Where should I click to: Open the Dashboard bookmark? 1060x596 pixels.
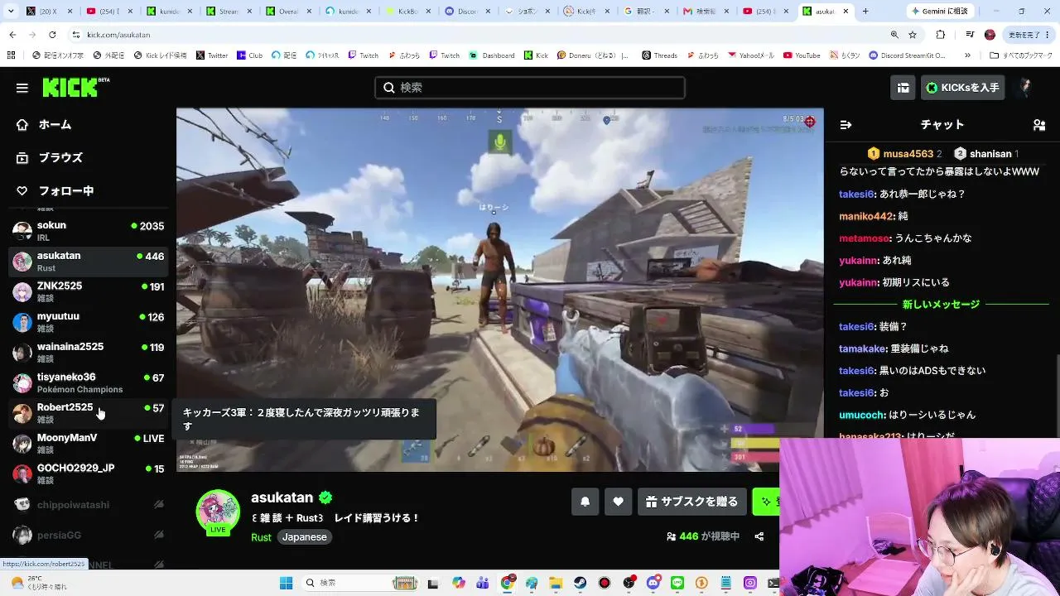[492, 55]
